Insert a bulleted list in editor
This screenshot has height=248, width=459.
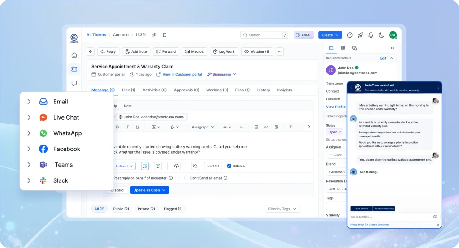point(242,127)
